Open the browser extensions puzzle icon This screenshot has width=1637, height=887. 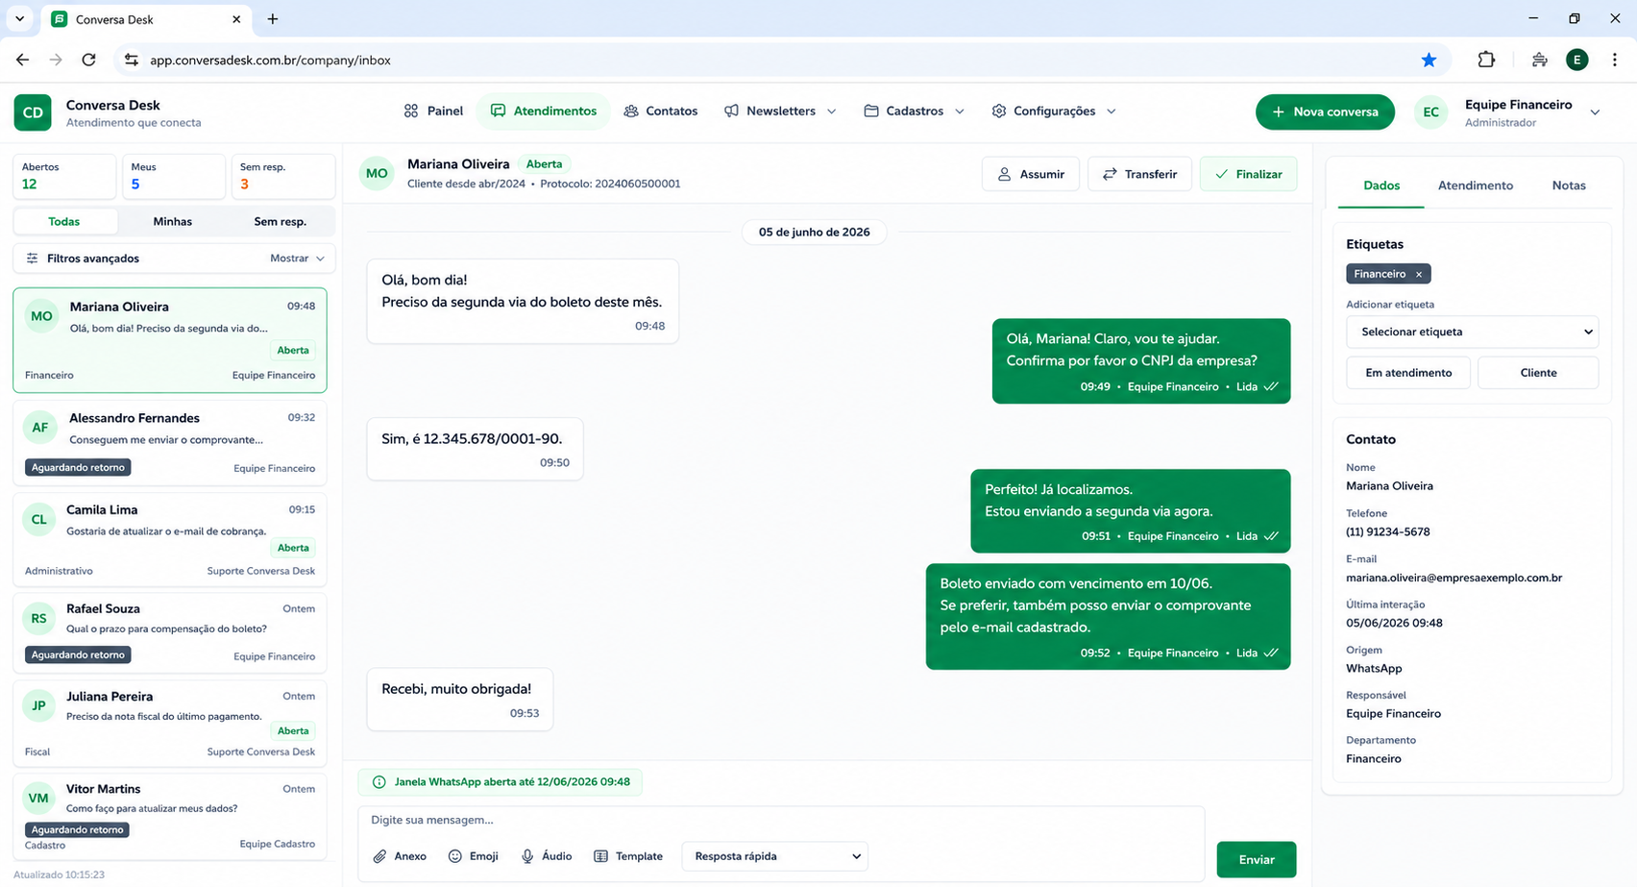pos(1486,60)
